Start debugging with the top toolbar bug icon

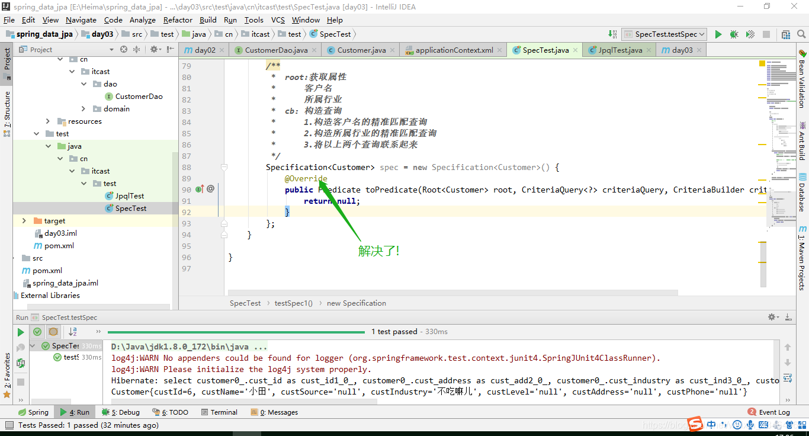734,34
